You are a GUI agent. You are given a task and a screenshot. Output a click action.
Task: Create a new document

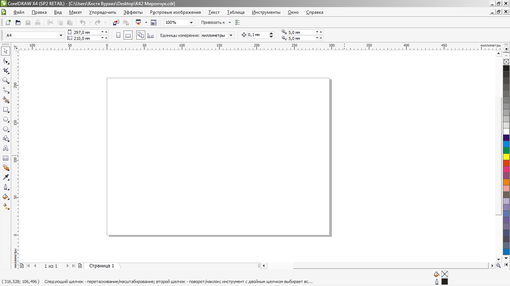8,22
